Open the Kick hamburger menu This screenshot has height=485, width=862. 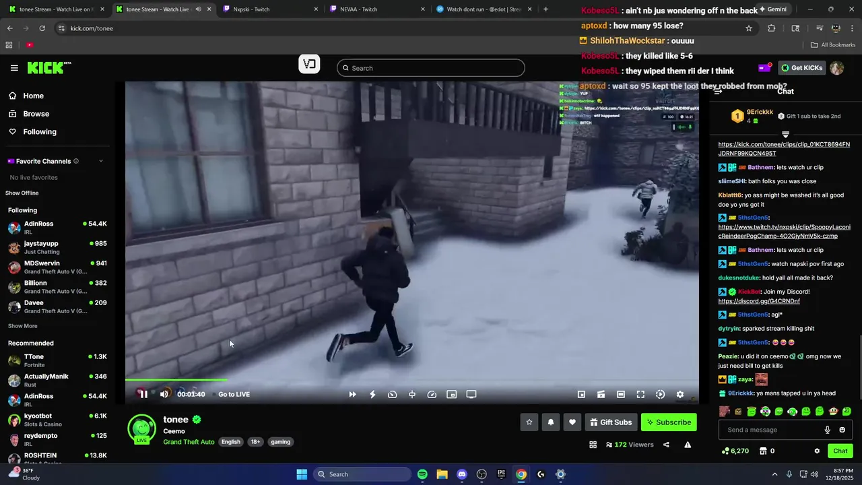(14, 68)
